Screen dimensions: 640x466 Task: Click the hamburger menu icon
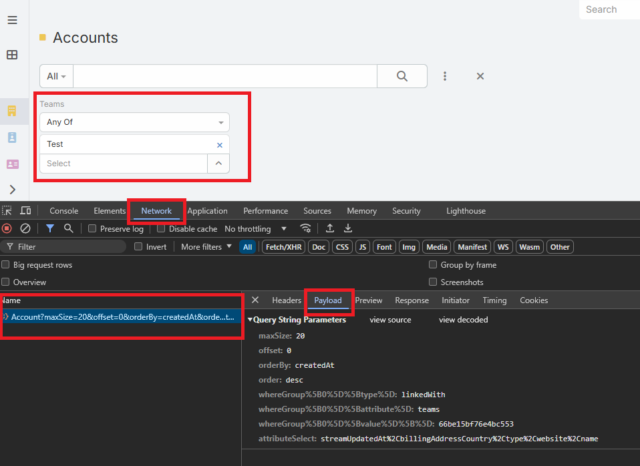pos(12,20)
